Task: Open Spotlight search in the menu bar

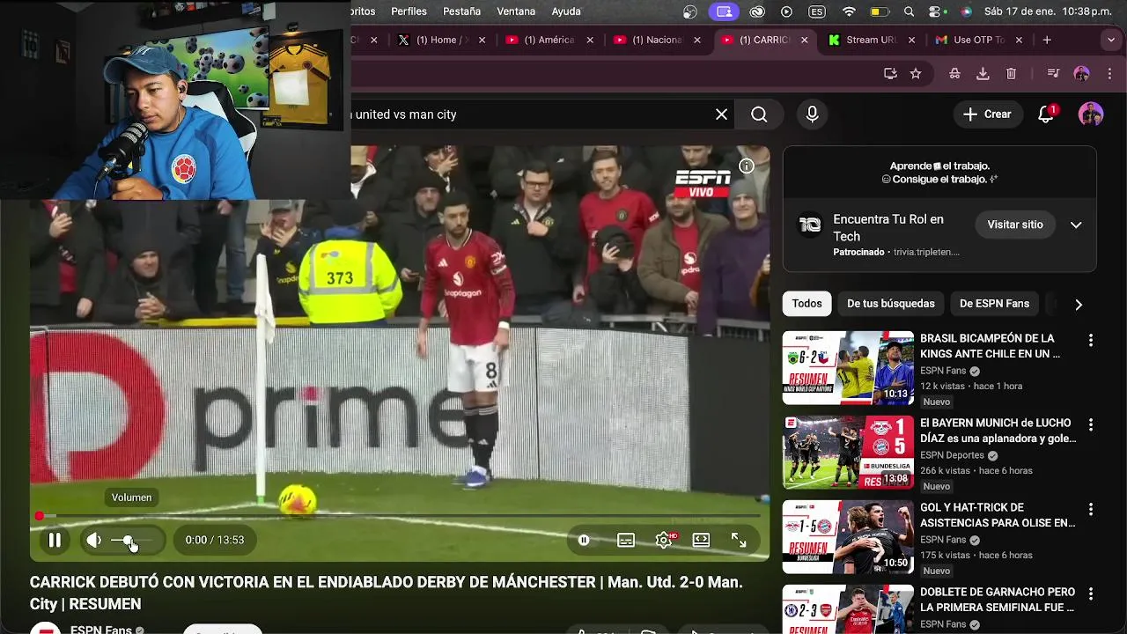Action: coord(909,11)
